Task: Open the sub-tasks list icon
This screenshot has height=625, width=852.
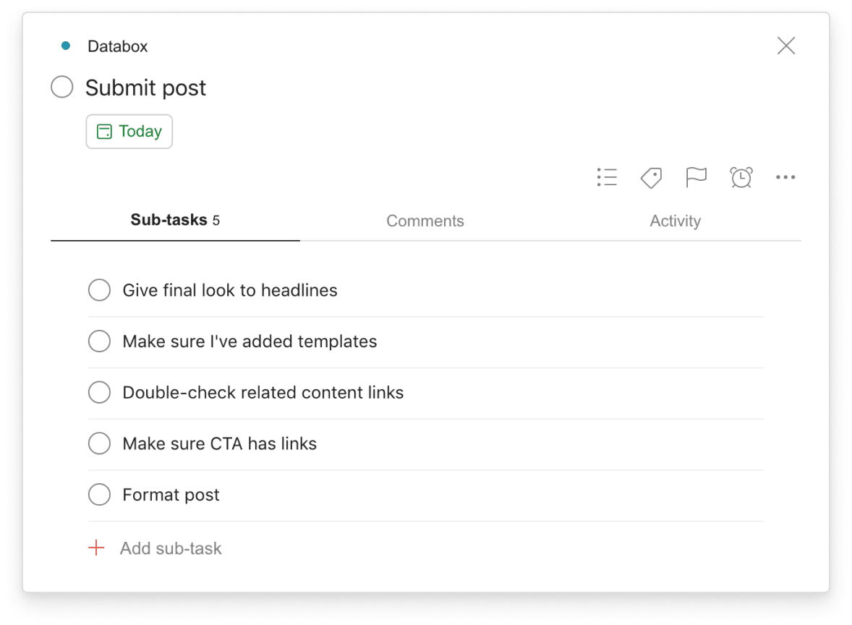Action: click(x=607, y=177)
